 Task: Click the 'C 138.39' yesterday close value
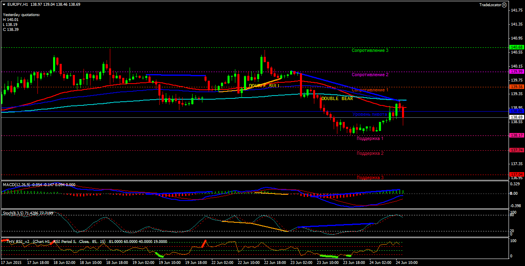click(11, 30)
